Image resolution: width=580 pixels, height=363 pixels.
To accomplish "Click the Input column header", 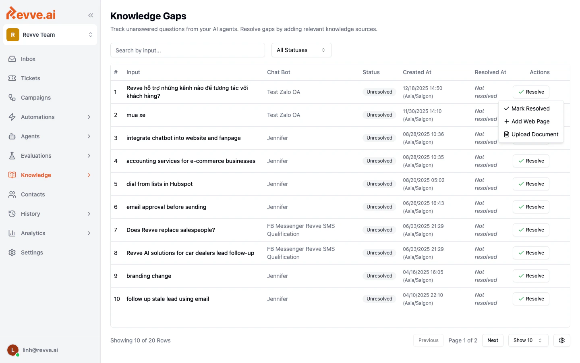I will click(133, 72).
